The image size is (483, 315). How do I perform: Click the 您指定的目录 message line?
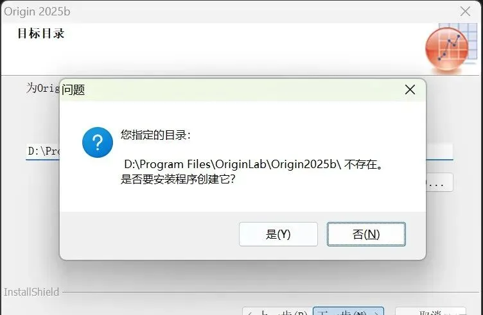point(155,135)
